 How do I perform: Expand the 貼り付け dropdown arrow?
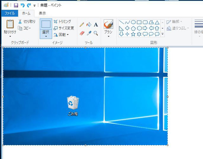pos(10,37)
